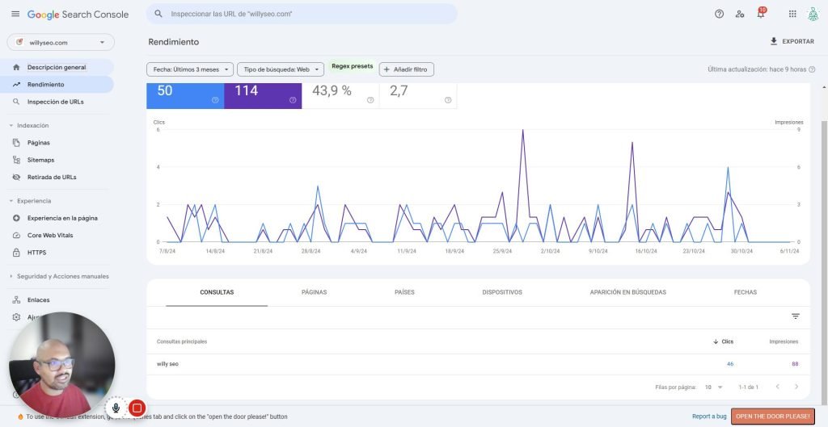Open Rendimiento in the sidebar
The image size is (828, 427).
pyautogui.click(x=57, y=84)
